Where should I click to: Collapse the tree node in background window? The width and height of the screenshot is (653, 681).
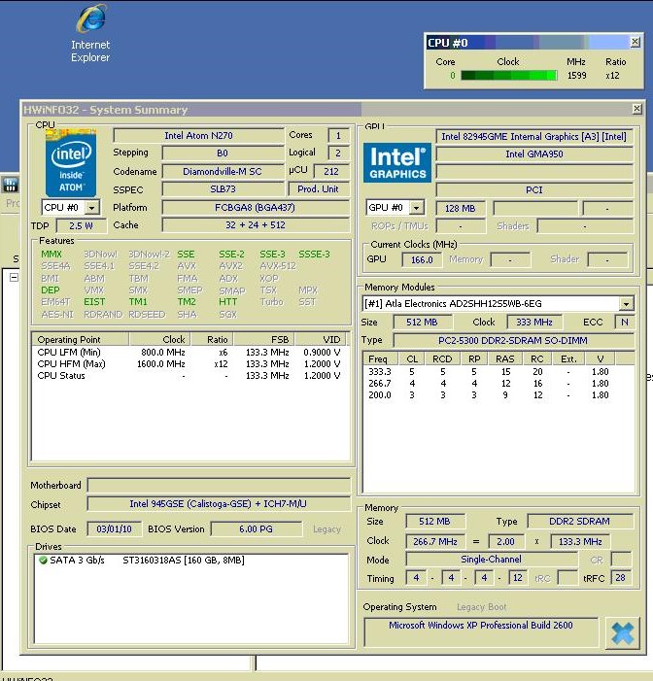[x=14, y=277]
